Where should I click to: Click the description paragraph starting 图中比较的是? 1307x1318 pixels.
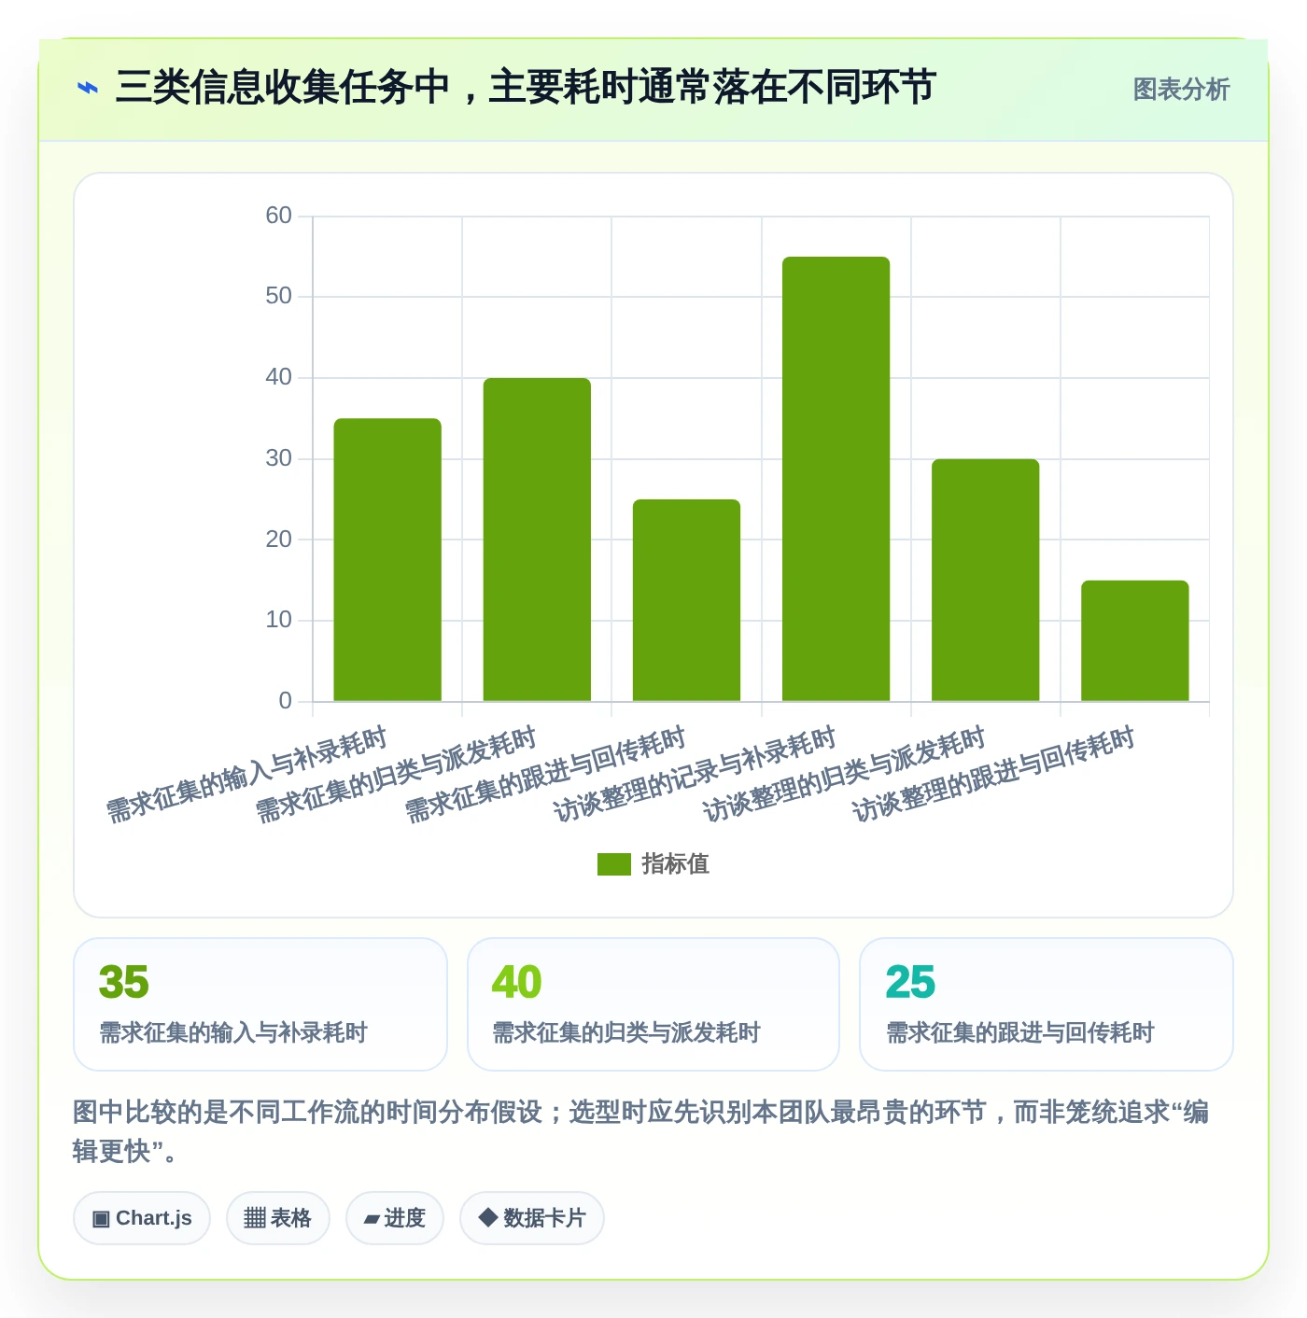point(641,1131)
